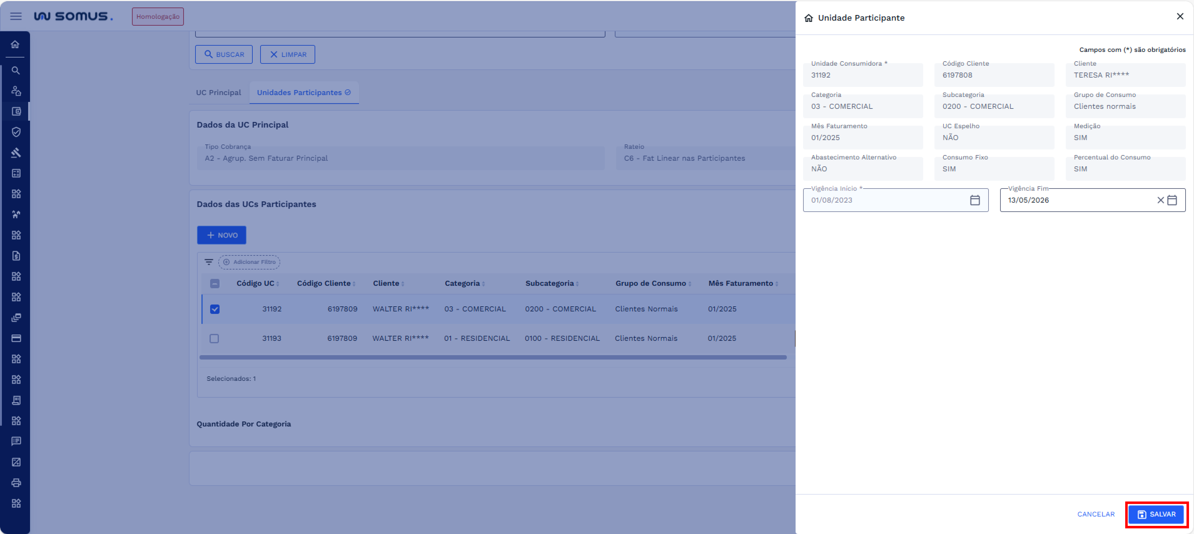Toggle the select-all header checkbox

click(x=215, y=283)
